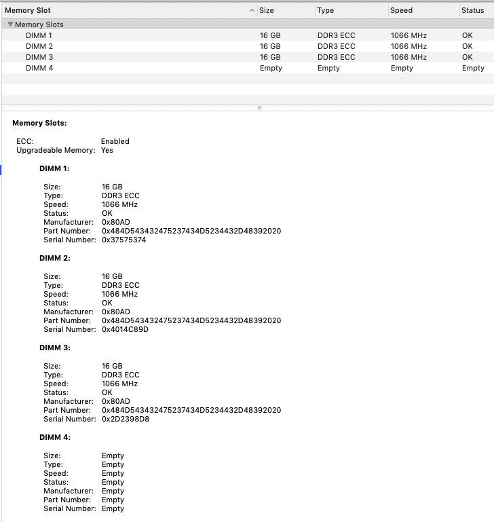Click the DIMM 1 part number value
This screenshot has width=494, height=522.
[191, 231]
